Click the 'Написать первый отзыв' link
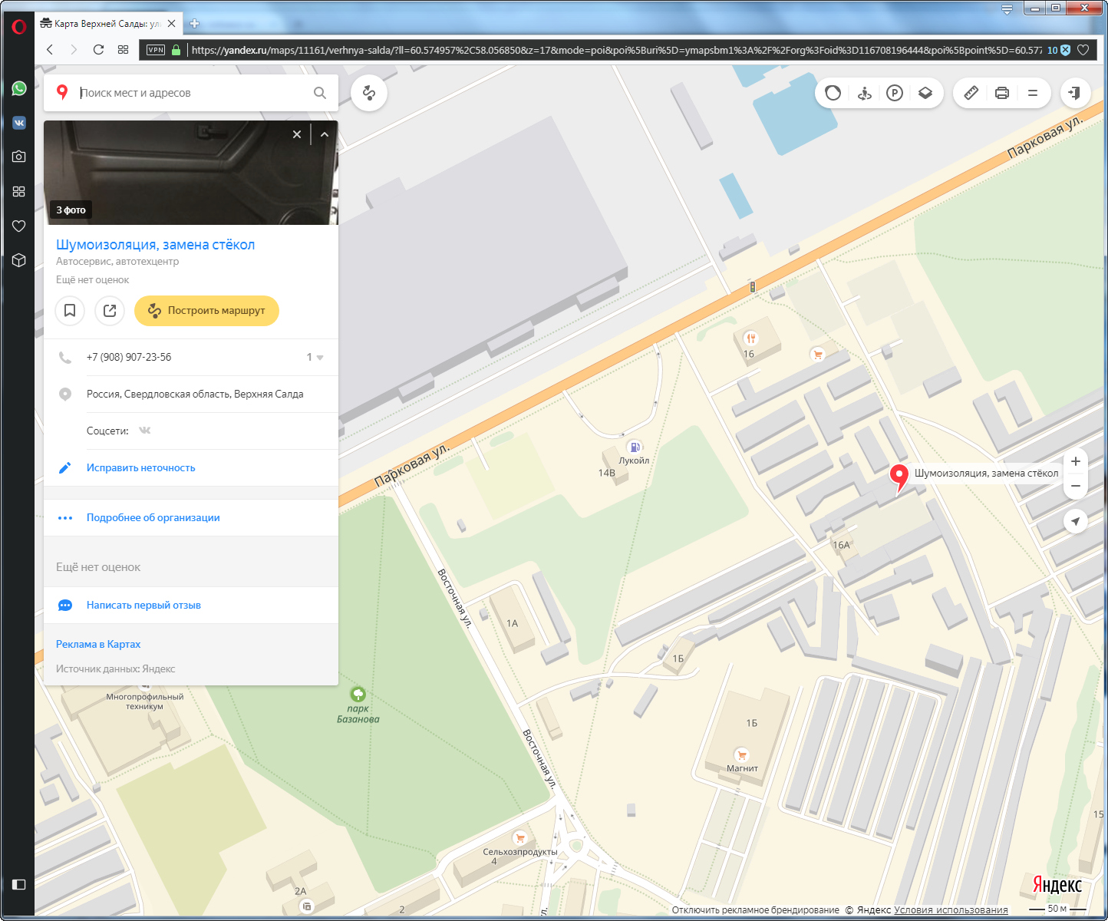 click(143, 606)
